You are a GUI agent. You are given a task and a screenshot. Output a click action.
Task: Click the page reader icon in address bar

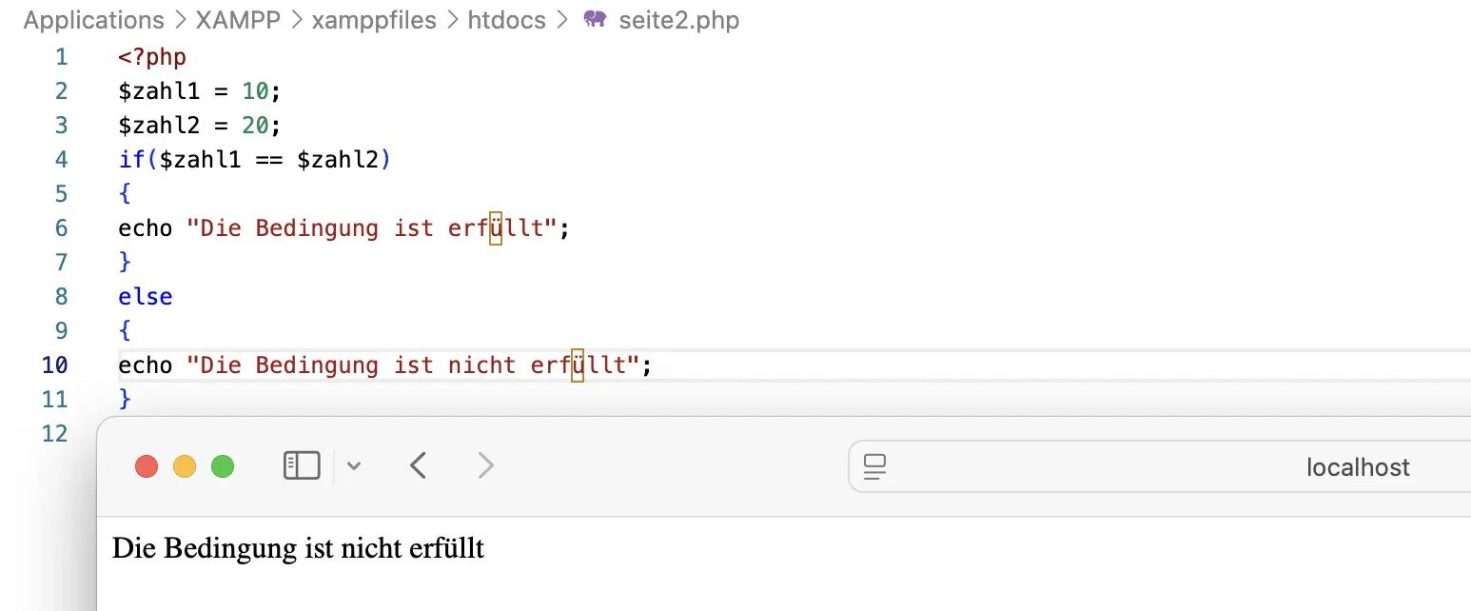tap(874, 466)
